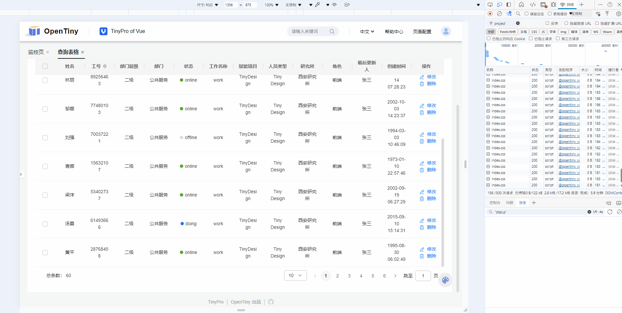622x313 pixels.
Task: Click 修改 for employee 袁娜
Action: click(x=431, y=163)
